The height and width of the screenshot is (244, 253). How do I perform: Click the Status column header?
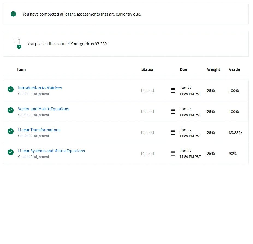point(147,69)
